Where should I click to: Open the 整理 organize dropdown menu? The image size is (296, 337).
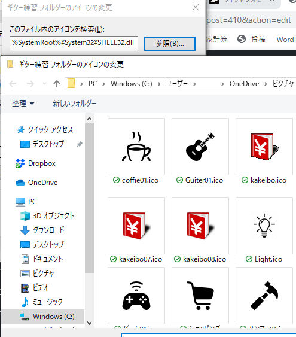point(23,104)
